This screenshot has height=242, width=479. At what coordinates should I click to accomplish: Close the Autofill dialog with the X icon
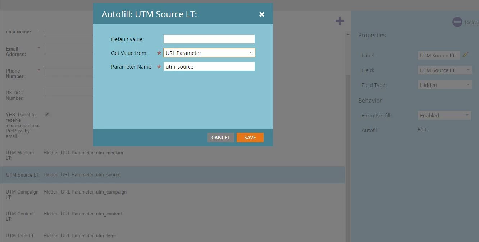(x=262, y=14)
